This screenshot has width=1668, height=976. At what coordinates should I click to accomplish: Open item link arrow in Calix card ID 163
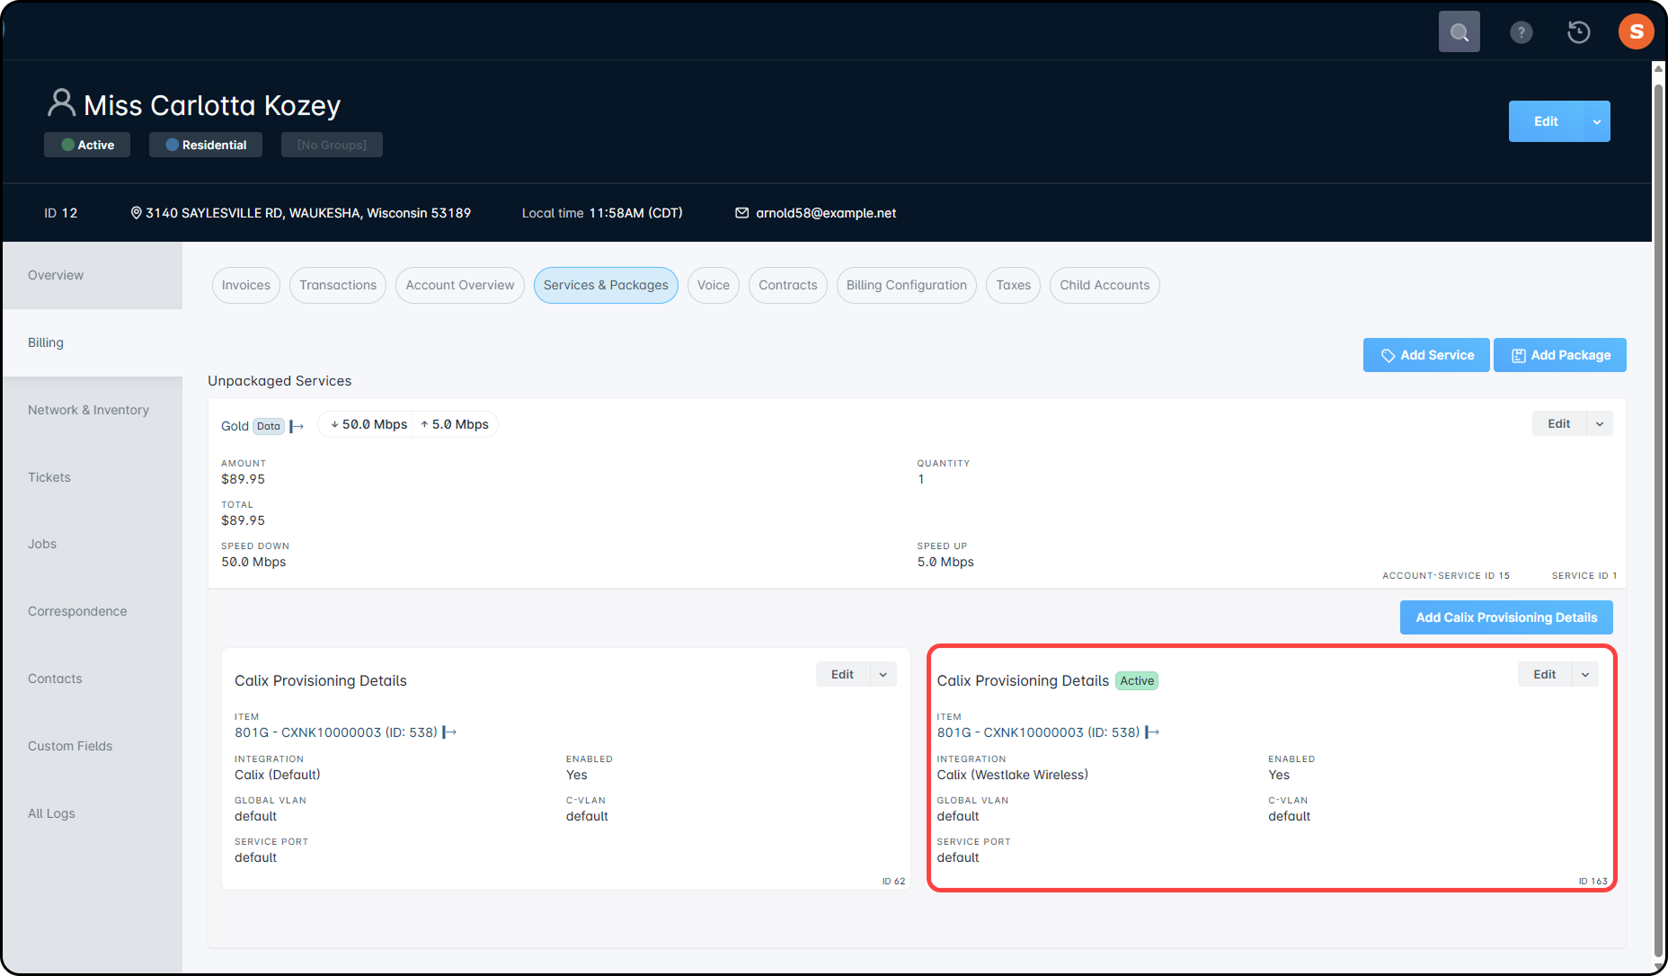[x=1152, y=732]
